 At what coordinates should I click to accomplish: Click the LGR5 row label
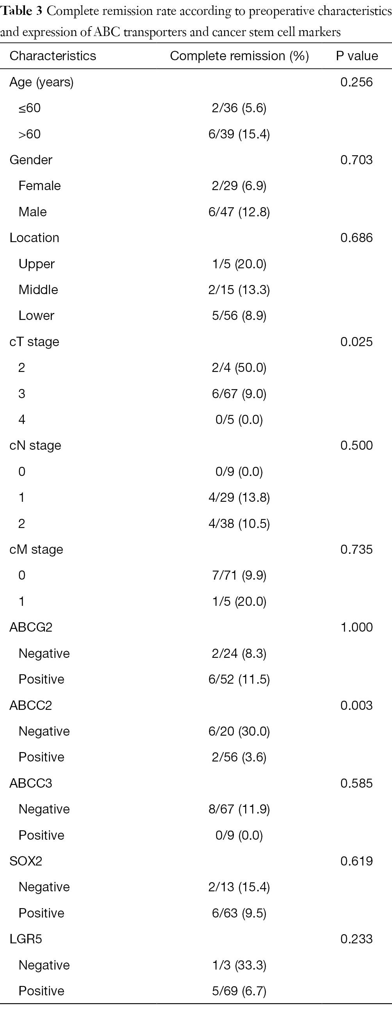(26, 939)
